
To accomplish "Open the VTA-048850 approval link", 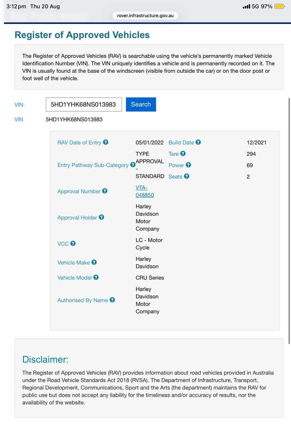I will point(145,191).
